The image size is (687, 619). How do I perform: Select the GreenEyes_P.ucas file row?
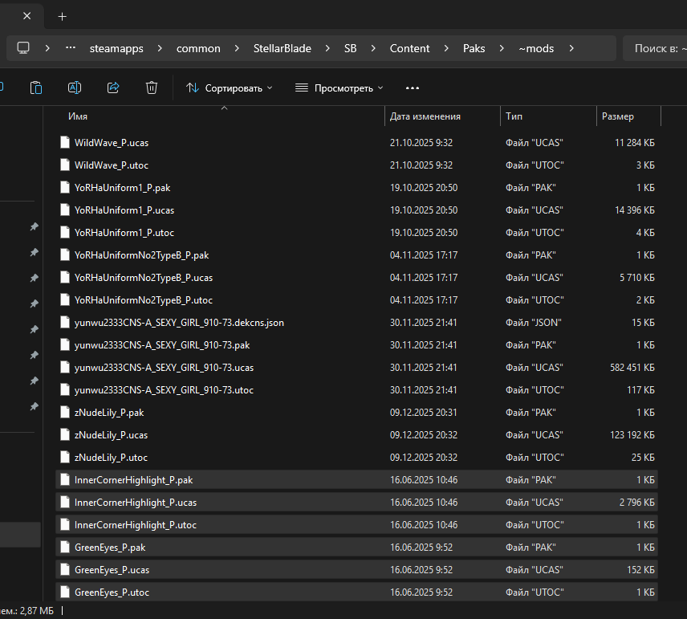(x=112, y=570)
